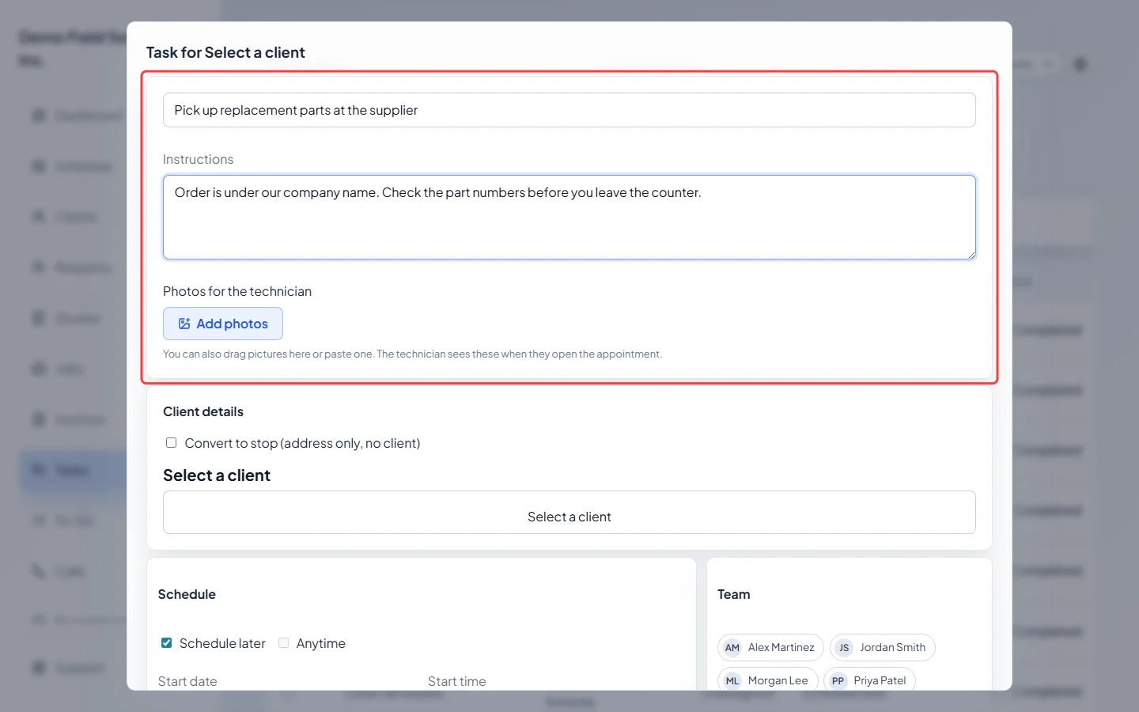Focus the Instructions text area
1139x712 pixels.
click(x=569, y=217)
